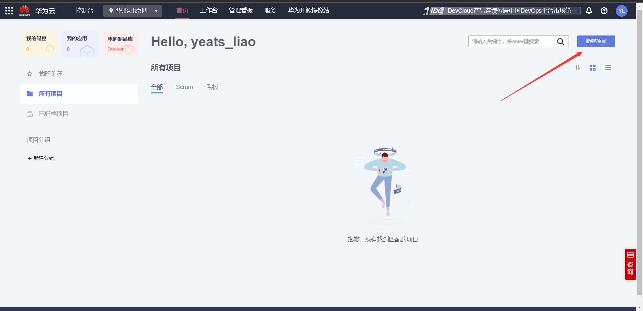The width and height of the screenshot is (643, 311).
Task: Open the app grid menu icon
Action: click(x=9, y=10)
